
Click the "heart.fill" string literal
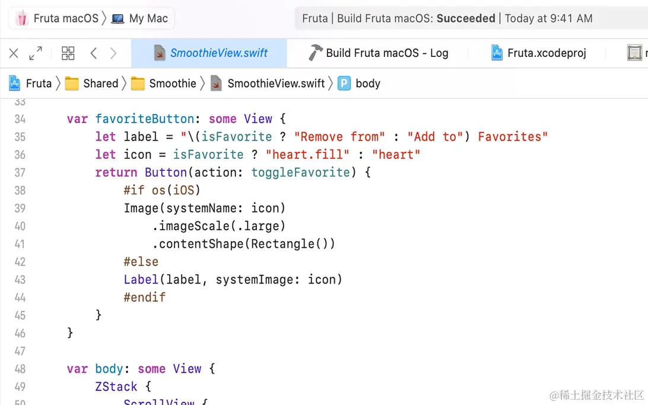pyautogui.click(x=307, y=154)
